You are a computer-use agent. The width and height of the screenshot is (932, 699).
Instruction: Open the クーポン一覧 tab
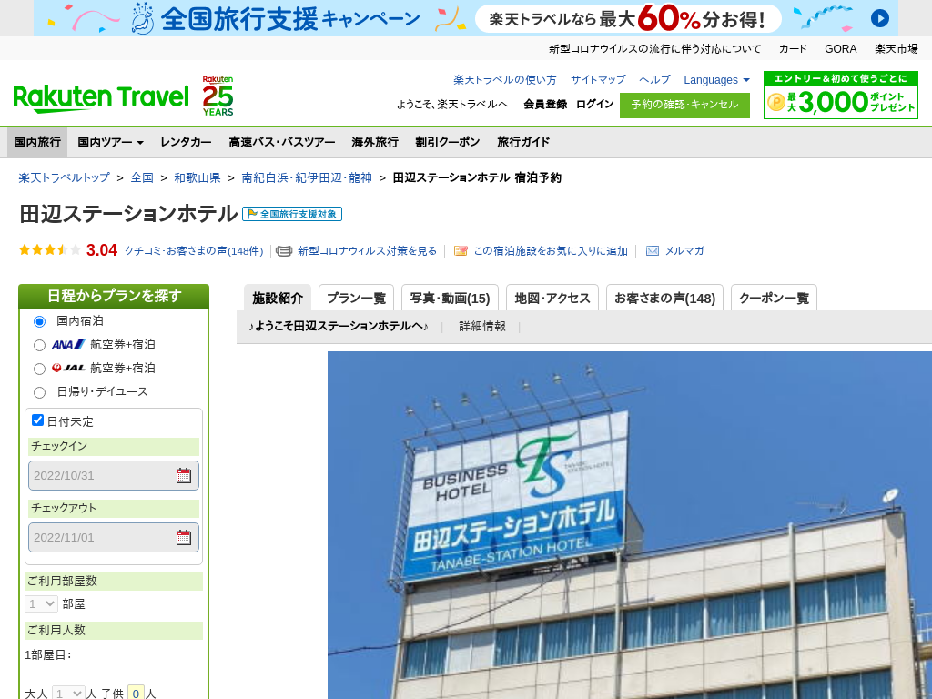click(x=774, y=298)
